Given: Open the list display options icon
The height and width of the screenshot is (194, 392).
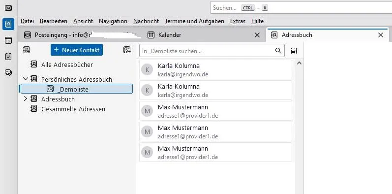Looking at the screenshot, I should tap(294, 51).
